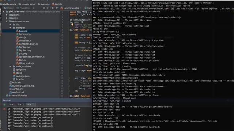Click the Terminal panel title bar

click(x=47, y=100)
